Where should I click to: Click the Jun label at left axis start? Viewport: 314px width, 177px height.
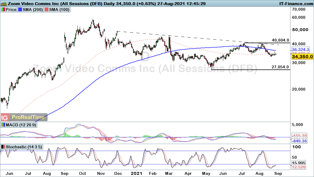pos(9,174)
